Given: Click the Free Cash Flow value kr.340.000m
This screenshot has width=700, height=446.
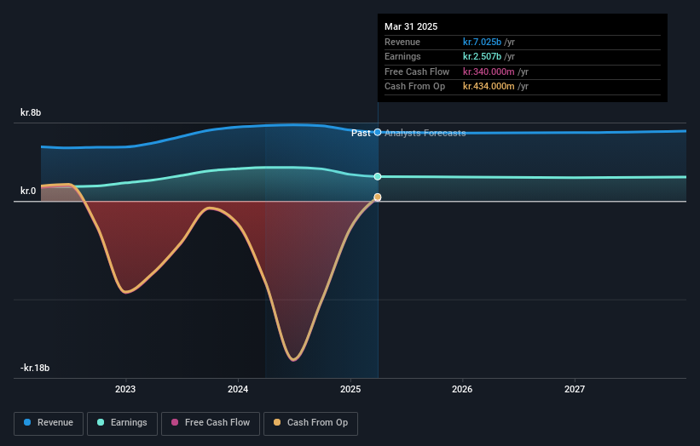Looking at the screenshot, I should [x=489, y=71].
